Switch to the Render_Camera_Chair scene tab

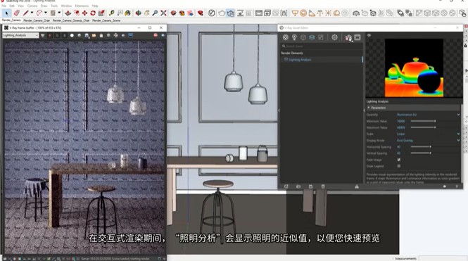[x=37, y=20]
